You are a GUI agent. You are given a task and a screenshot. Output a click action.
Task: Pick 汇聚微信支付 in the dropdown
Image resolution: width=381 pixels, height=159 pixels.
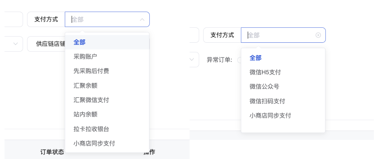pyautogui.click(x=91, y=100)
